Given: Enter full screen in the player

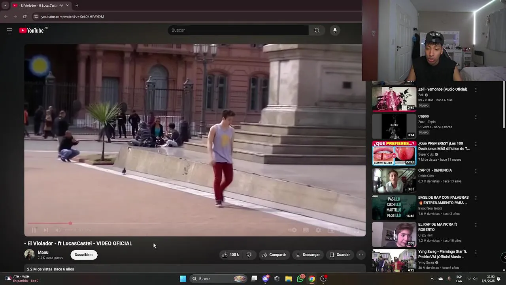Looking at the screenshot, I should [x=356, y=230].
